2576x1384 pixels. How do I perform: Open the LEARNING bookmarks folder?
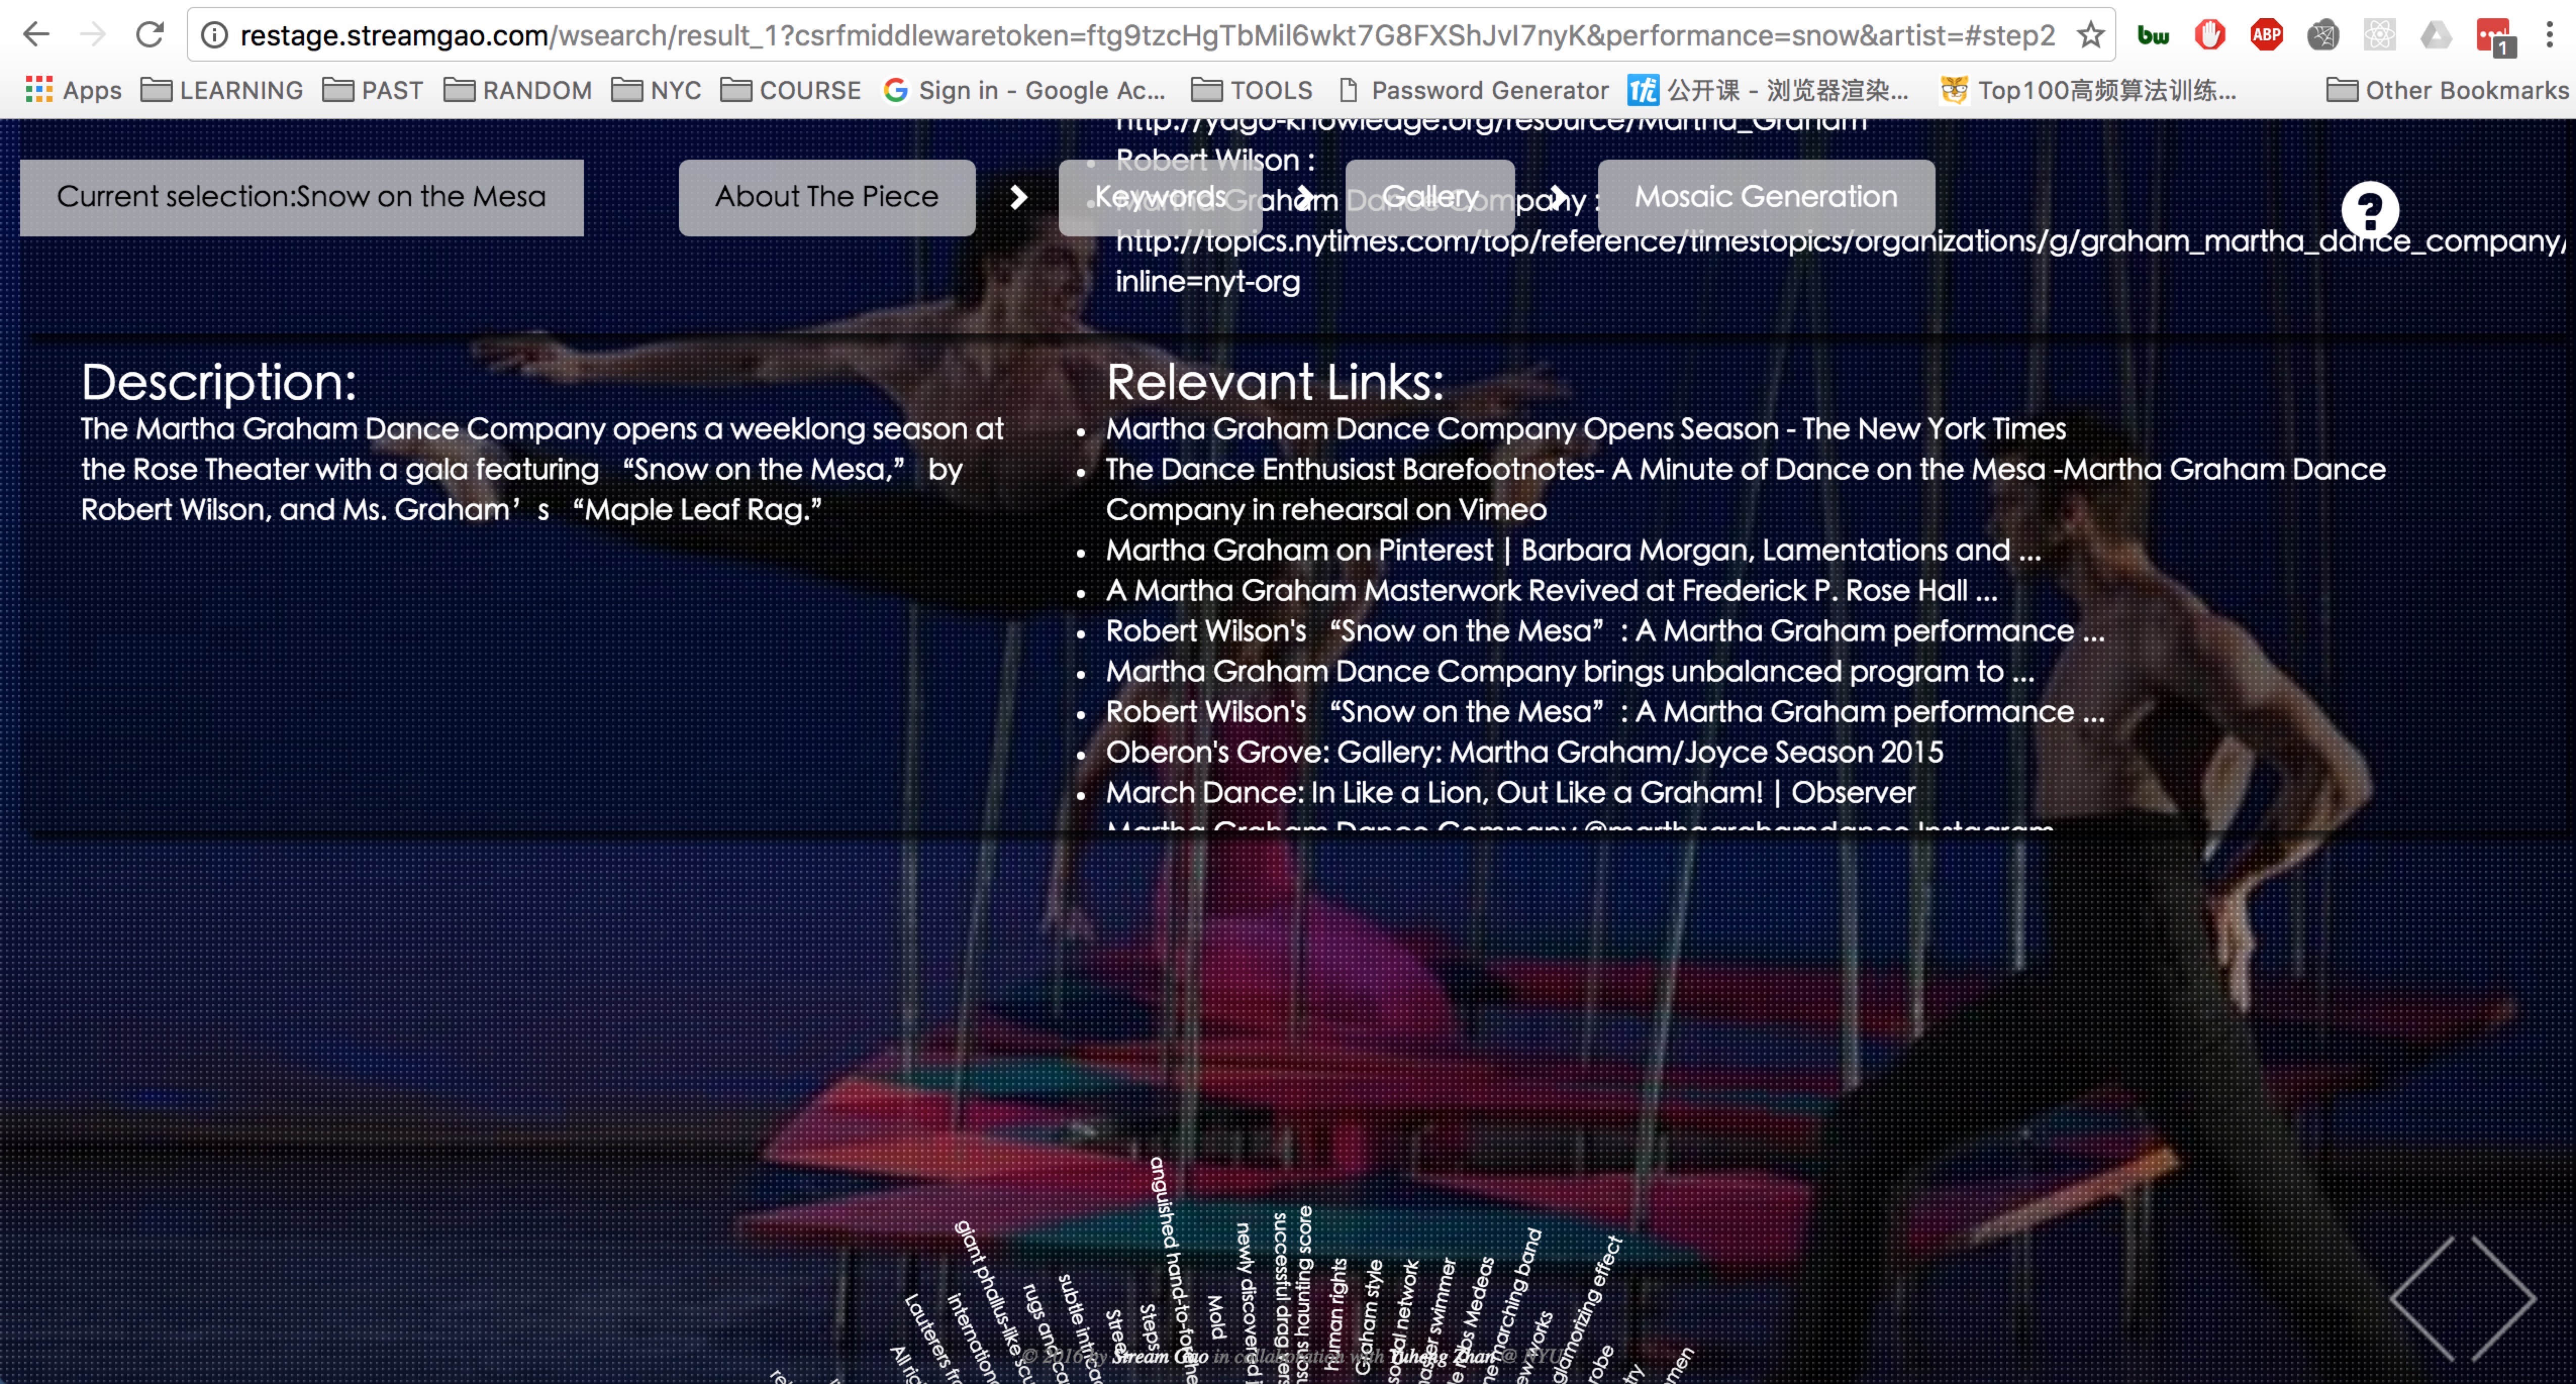click(222, 90)
